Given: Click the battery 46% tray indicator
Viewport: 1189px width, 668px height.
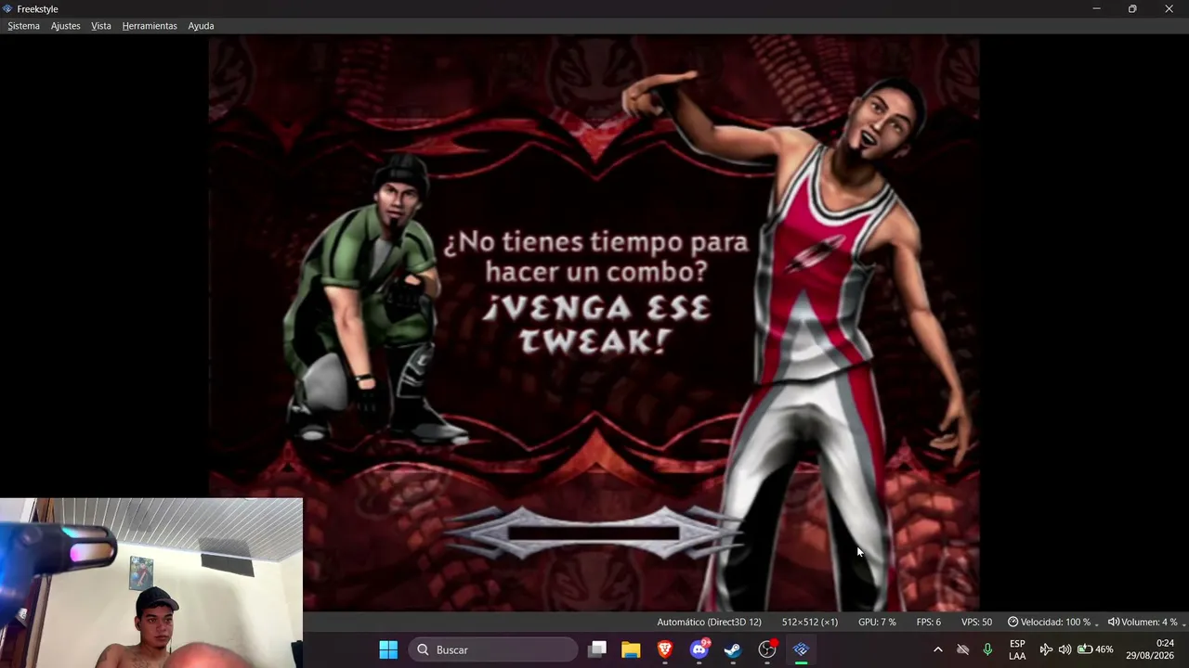Looking at the screenshot, I should (x=1095, y=649).
